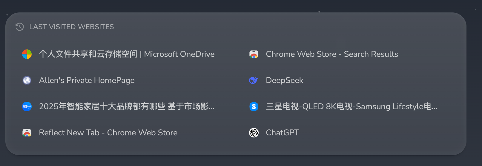Click empty header area right of heading
The image size is (482, 166).
[x=269, y=27]
